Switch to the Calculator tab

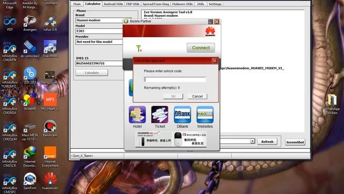tap(92, 4)
